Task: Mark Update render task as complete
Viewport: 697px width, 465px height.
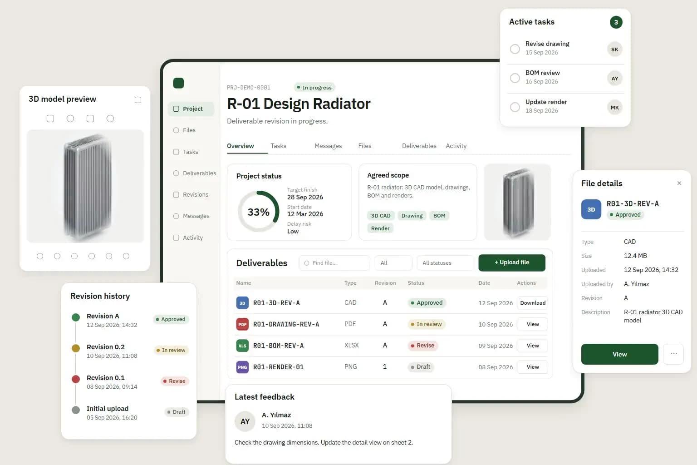Action: pos(515,107)
